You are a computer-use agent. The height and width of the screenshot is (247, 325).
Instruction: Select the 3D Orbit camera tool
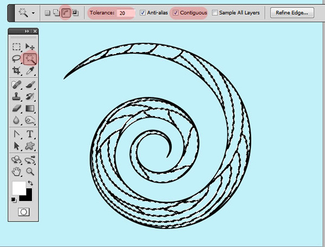pyautogui.click(x=30, y=160)
